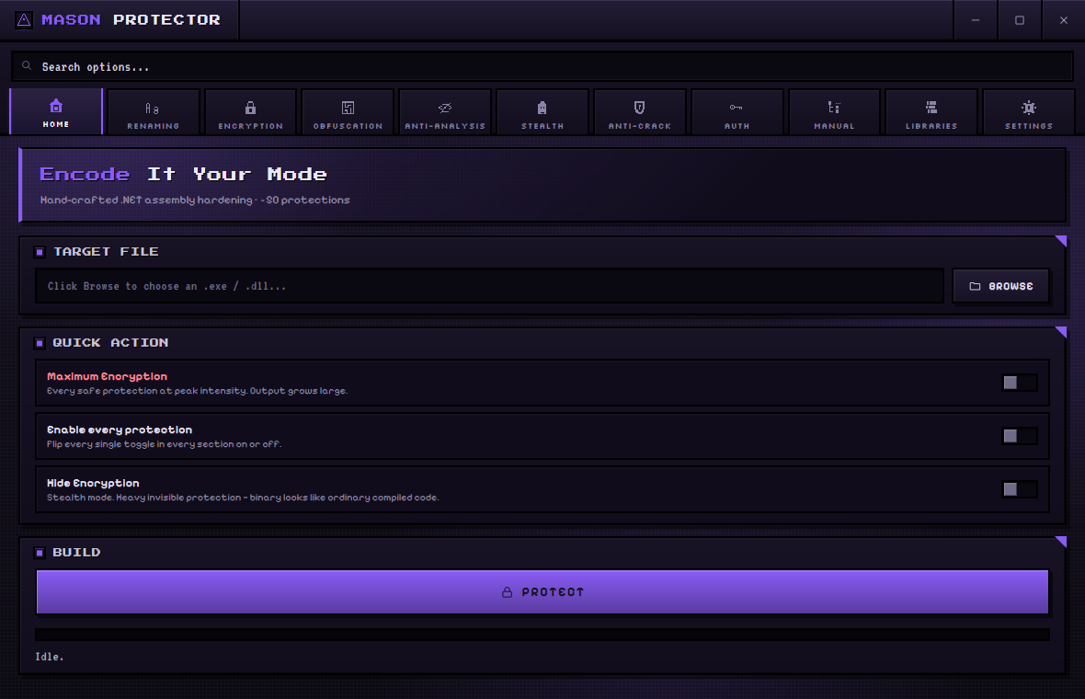Click the search magnifier icon
The height and width of the screenshot is (699, 1085).
pyautogui.click(x=27, y=65)
